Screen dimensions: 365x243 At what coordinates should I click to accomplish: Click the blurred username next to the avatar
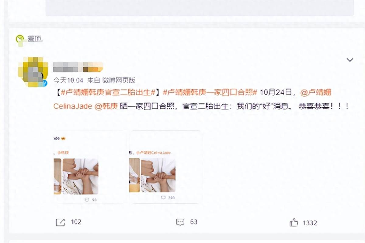point(78,67)
